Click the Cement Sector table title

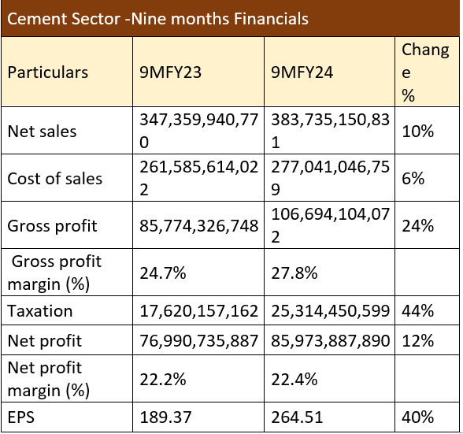click(157, 19)
